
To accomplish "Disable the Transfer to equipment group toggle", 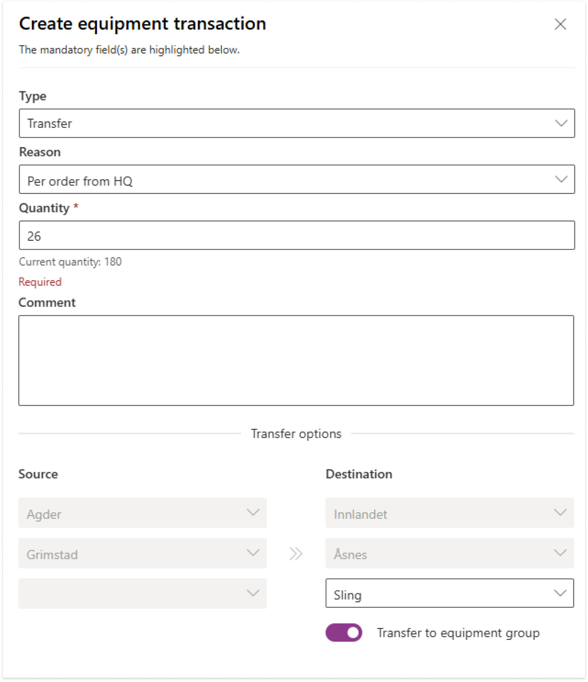I will [344, 633].
